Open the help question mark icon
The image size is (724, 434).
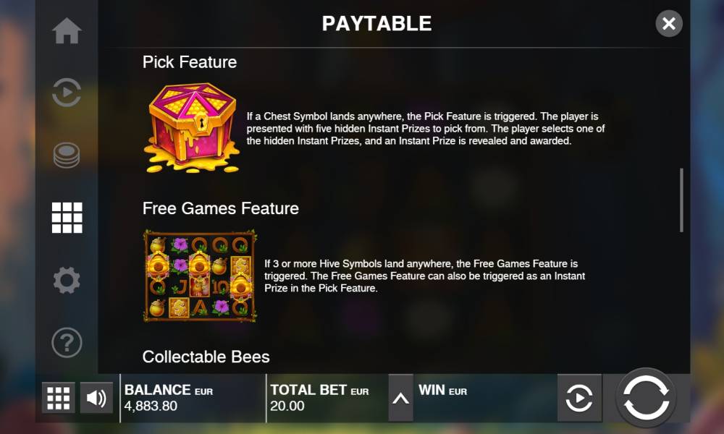coord(67,343)
